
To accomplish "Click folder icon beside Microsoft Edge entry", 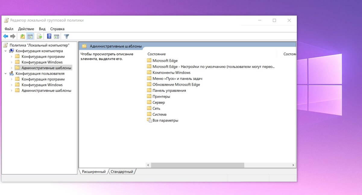I will pyautogui.click(x=149, y=60).
